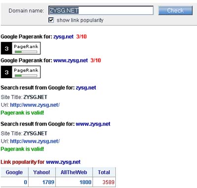Screen dimensions: 197x188
Task: Click the second Pagerank is valid! message
Action: tap(22, 149)
